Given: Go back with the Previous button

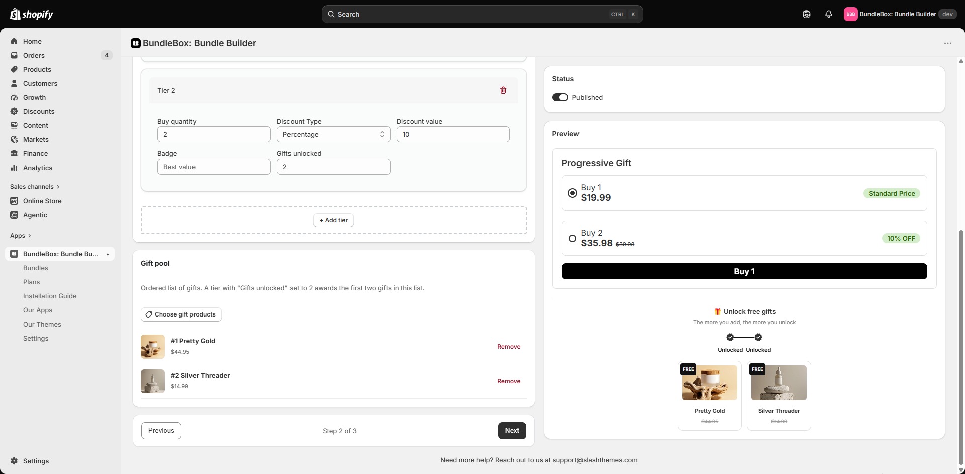Looking at the screenshot, I should click(x=161, y=431).
